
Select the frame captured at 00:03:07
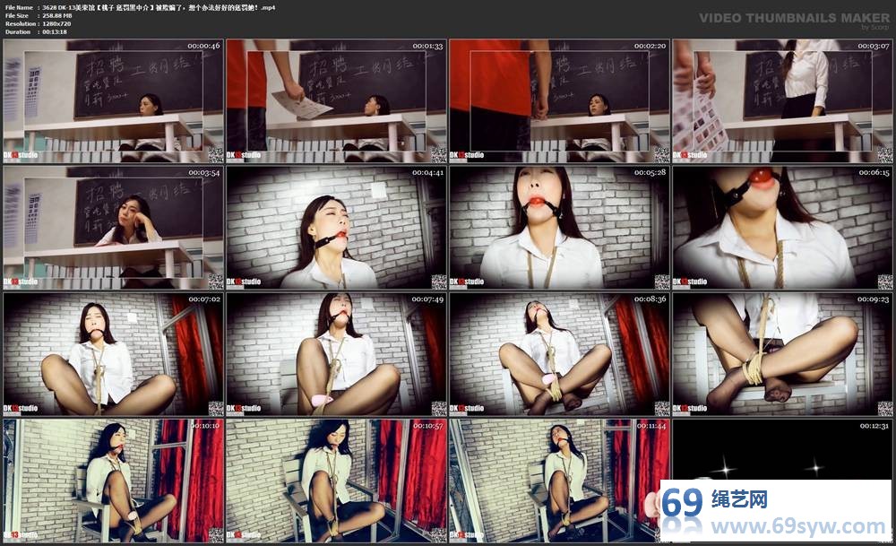click(x=782, y=101)
